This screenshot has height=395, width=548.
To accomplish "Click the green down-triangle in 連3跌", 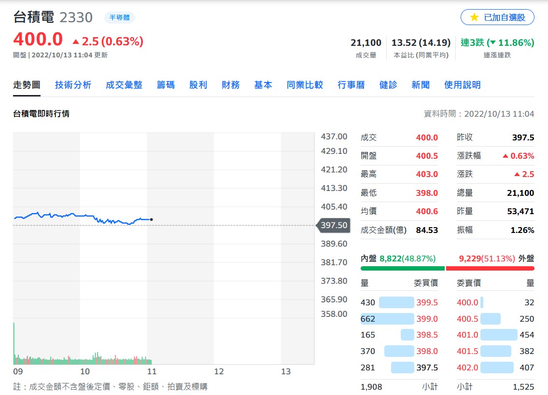I will pos(493,43).
